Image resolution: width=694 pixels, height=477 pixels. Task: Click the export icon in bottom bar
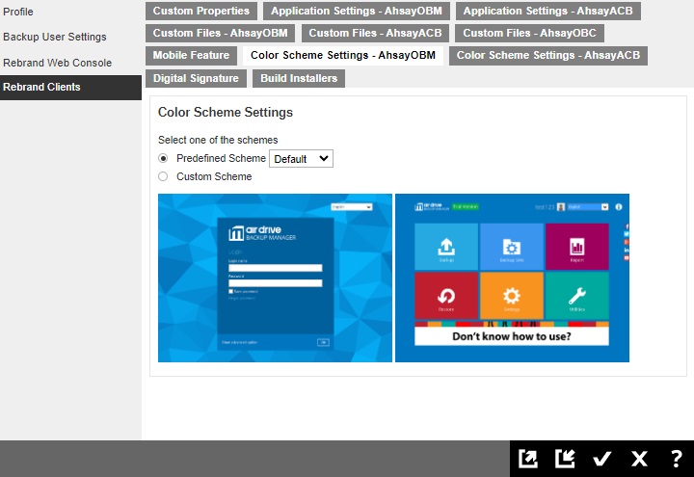point(528,459)
